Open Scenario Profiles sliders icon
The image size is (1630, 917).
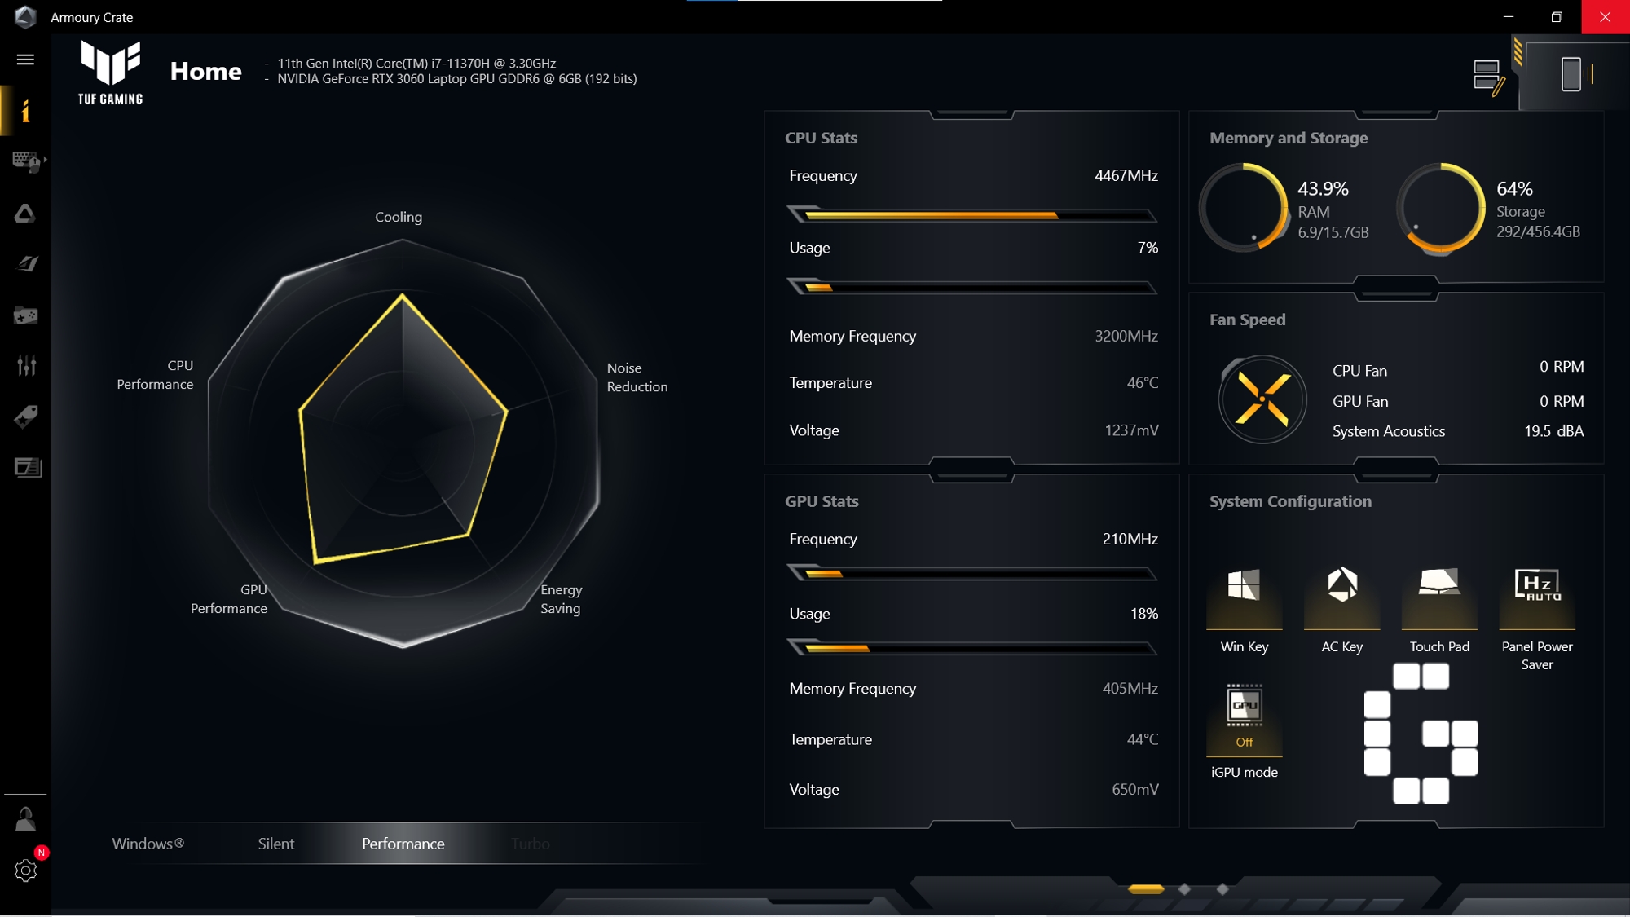[x=25, y=366]
